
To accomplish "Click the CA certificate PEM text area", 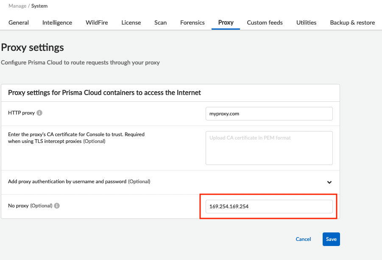I will pyautogui.click(x=269, y=148).
